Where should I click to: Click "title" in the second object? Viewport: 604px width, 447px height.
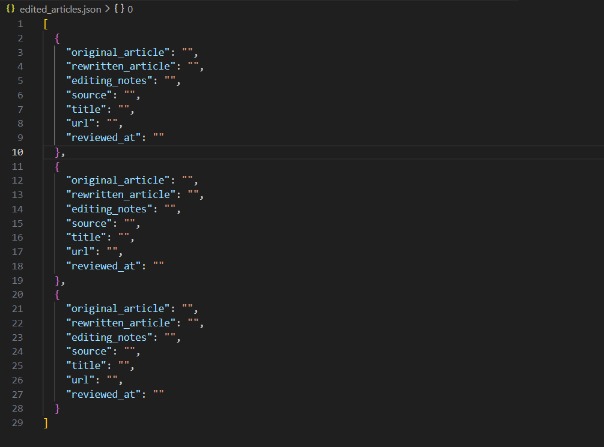tap(84, 236)
